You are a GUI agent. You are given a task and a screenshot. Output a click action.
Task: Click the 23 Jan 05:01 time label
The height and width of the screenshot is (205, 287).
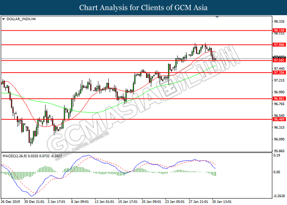click(175, 202)
